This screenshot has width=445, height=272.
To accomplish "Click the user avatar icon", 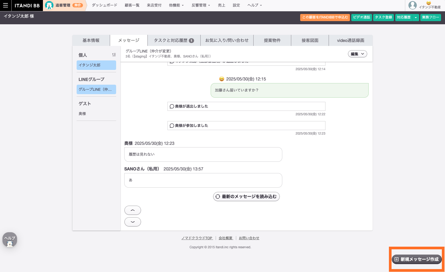I will pos(413,5).
